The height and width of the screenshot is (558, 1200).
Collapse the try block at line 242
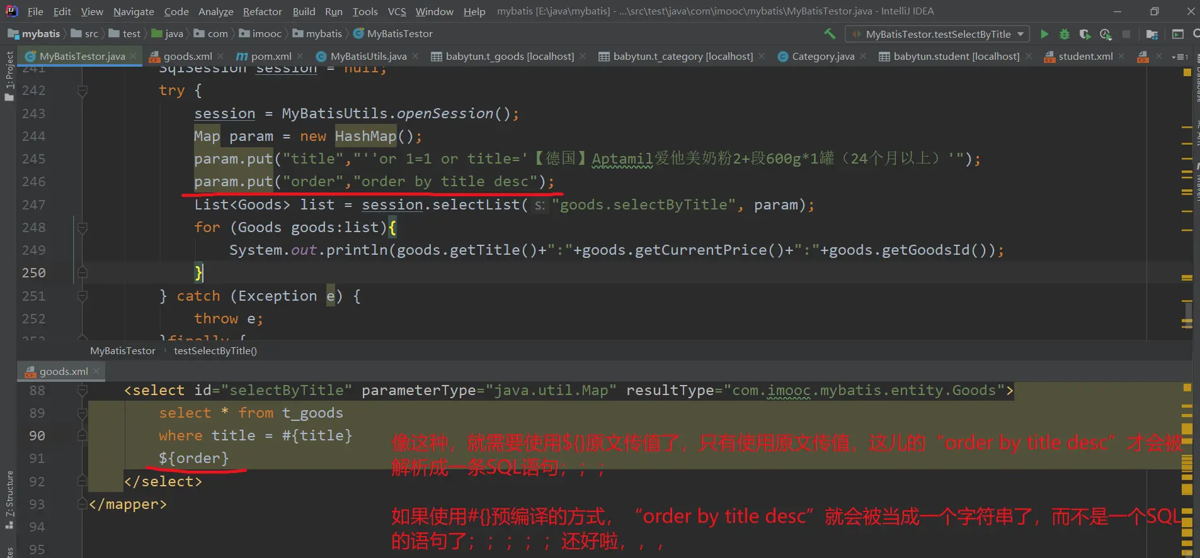click(82, 91)
